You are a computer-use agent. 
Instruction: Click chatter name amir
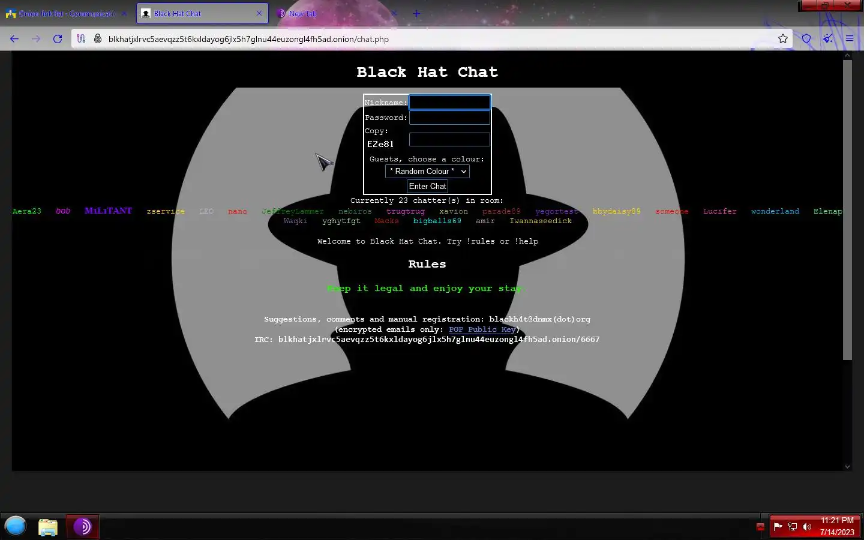(485, 221)
